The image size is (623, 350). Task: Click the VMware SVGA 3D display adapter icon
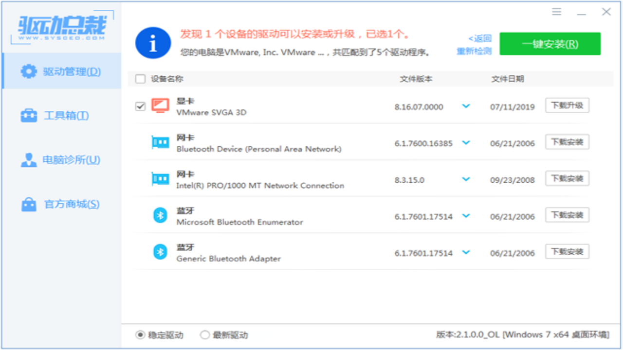(160, 105)
